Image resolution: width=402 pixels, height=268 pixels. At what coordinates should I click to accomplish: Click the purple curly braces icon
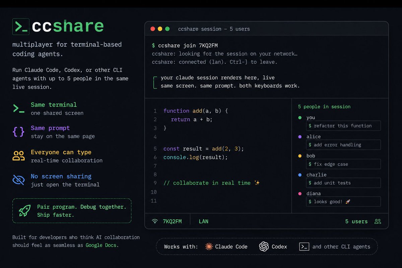(x=18, y=132)
